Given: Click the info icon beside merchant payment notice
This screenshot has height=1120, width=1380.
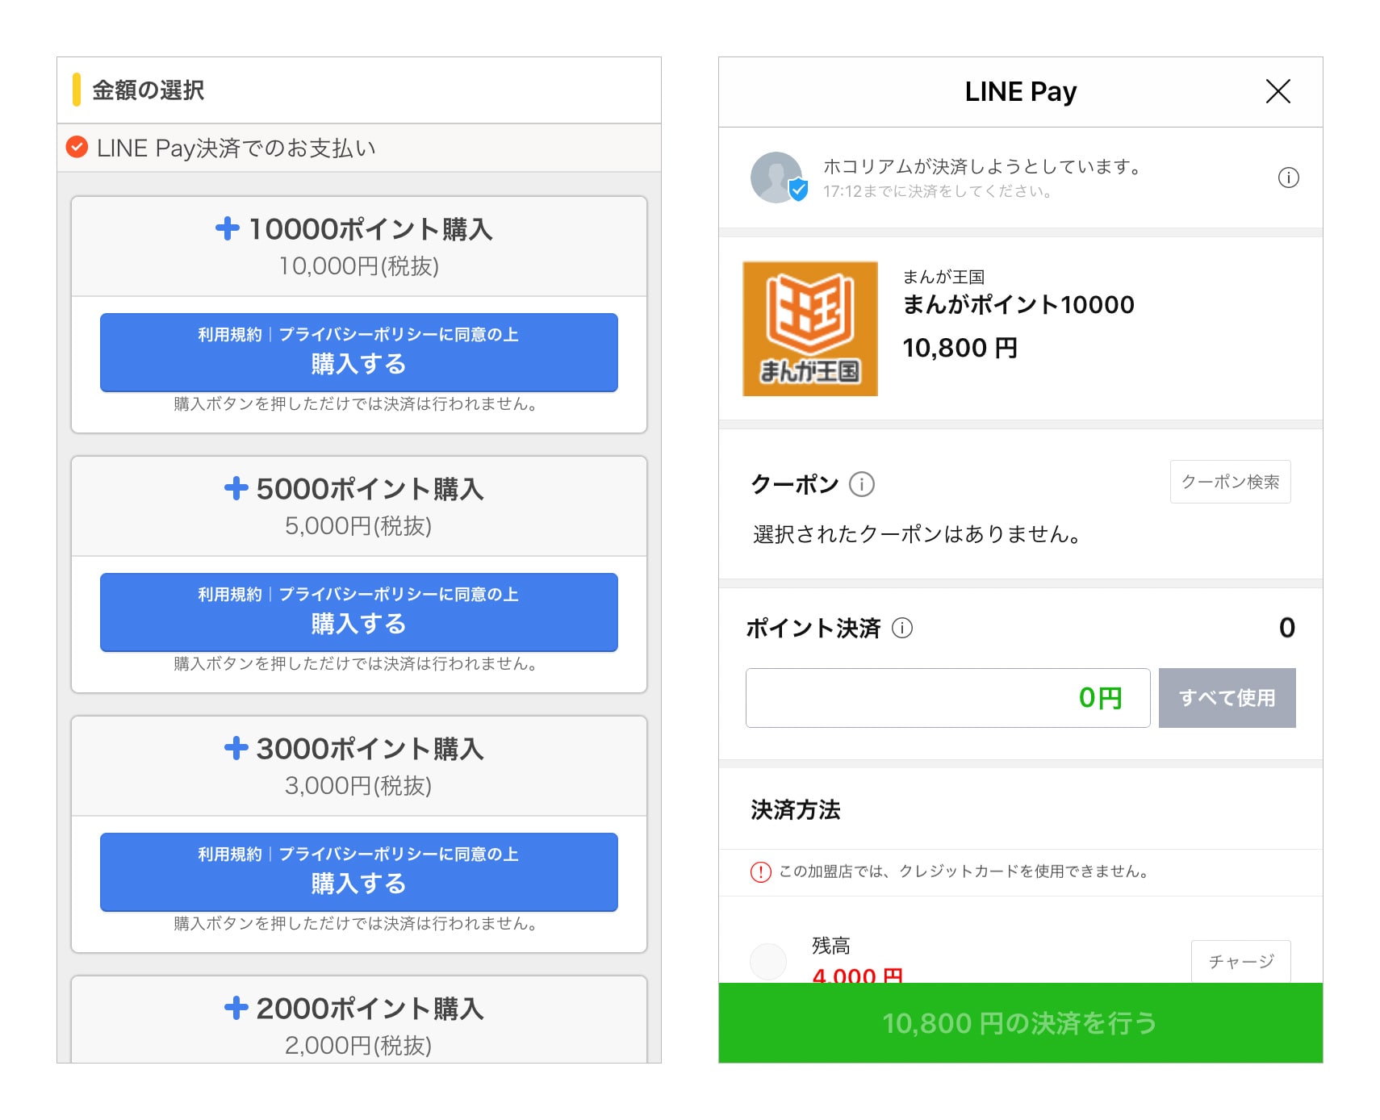Looking at the screenshot, I should pyautogui.click(x=1288, y=178).
